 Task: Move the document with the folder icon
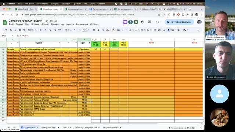click(x=51, y=21)
